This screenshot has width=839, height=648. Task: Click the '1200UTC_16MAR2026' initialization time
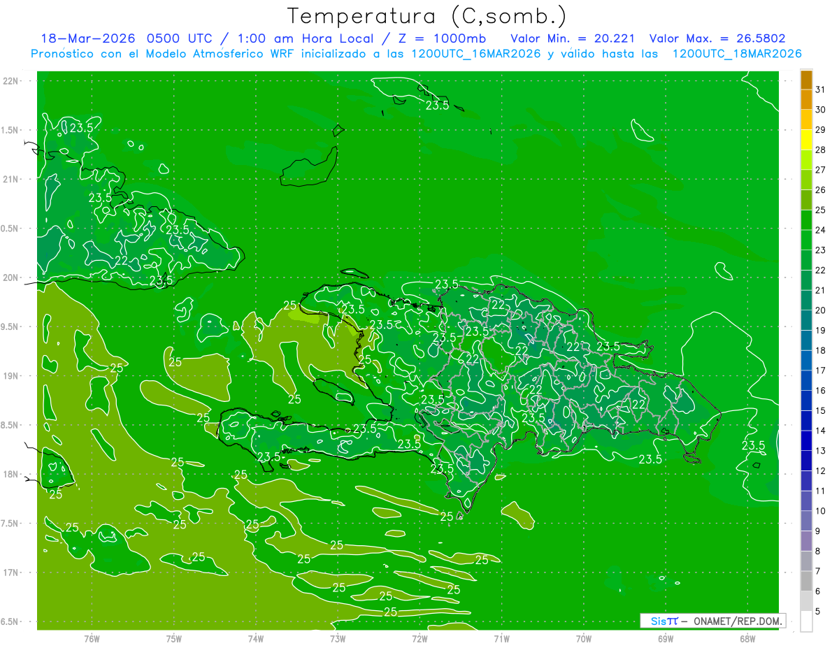coord(475,54)
